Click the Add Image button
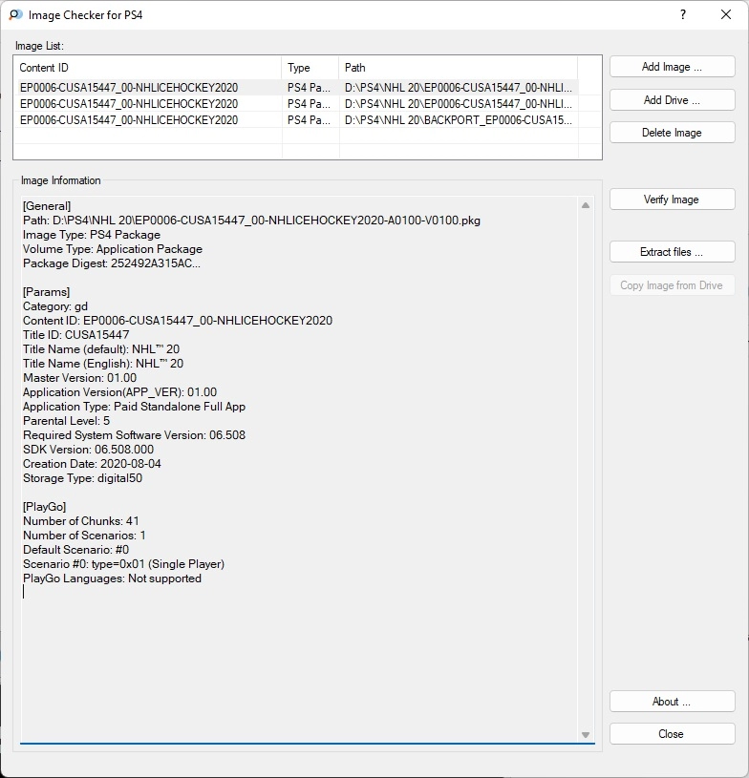 click(672, 67)
